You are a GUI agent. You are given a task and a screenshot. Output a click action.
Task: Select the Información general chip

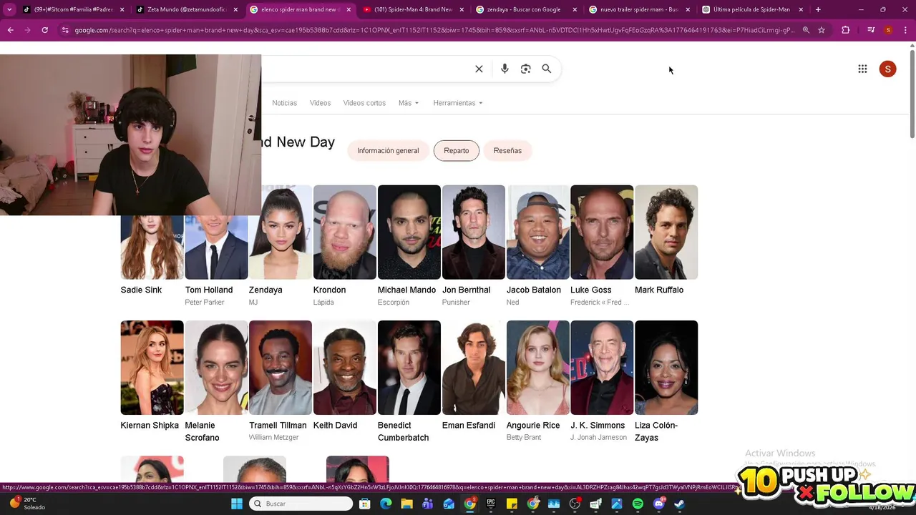pos(388,151)
